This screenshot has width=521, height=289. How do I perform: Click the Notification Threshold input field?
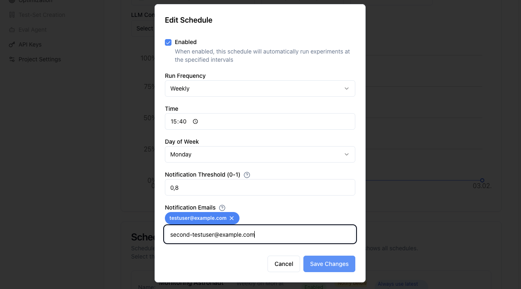click(260, 187)
